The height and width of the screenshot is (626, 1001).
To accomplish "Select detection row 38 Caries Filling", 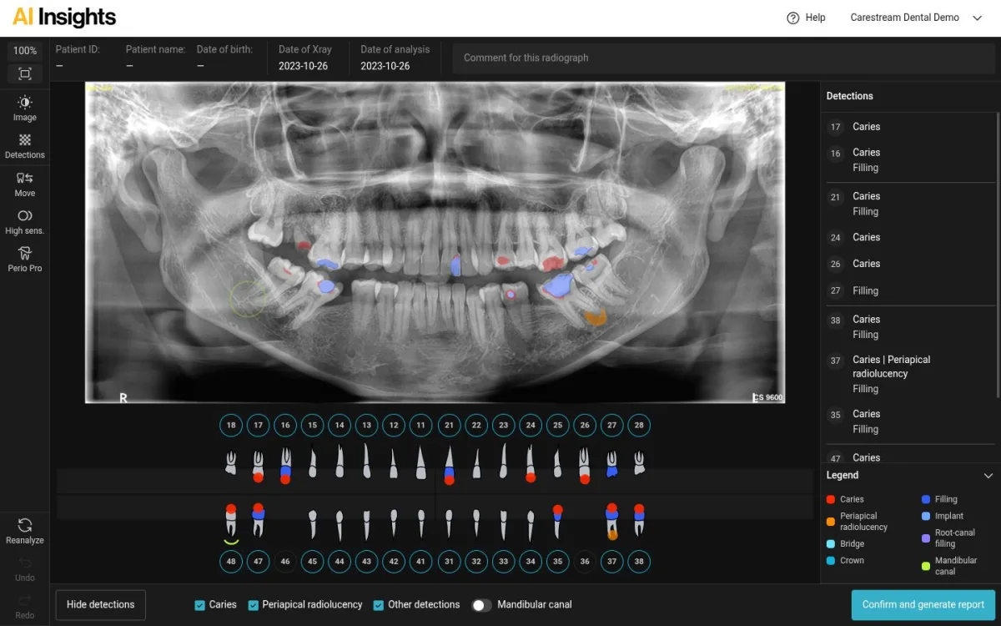I will click(x=913, y=327).
